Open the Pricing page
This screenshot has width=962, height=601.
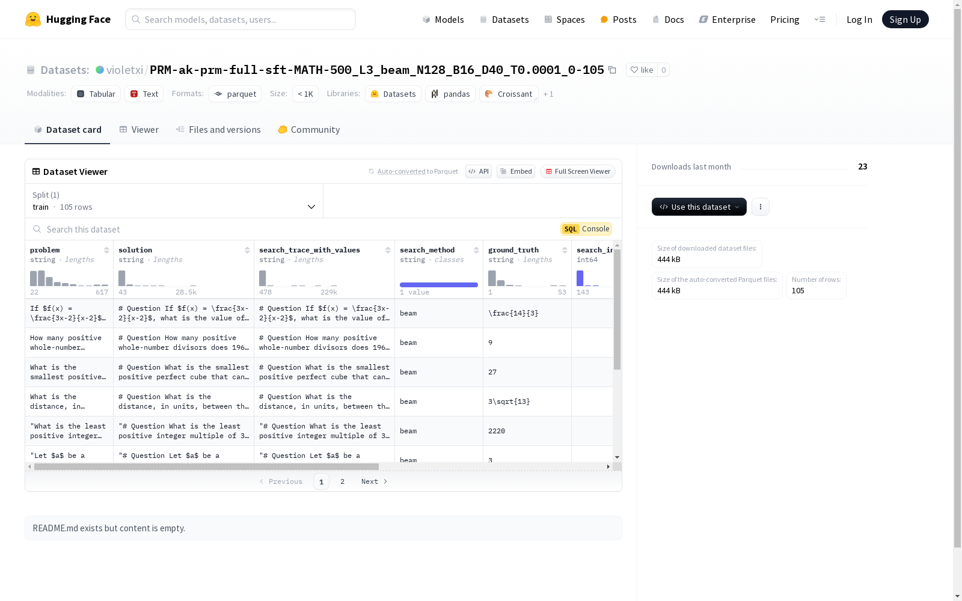(785, 19)
